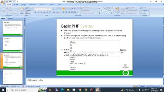This screenshot has width=164, height=92.
Task: Open the Shape Fill dropdown
Action: point(130,8)
